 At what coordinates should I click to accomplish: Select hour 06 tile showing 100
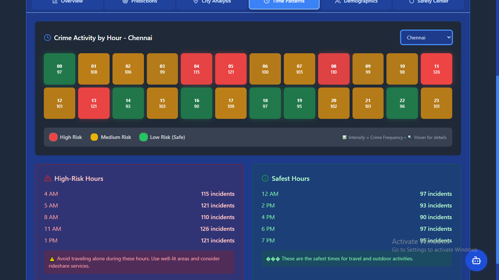pyautogui.click(x=265, y=69)
